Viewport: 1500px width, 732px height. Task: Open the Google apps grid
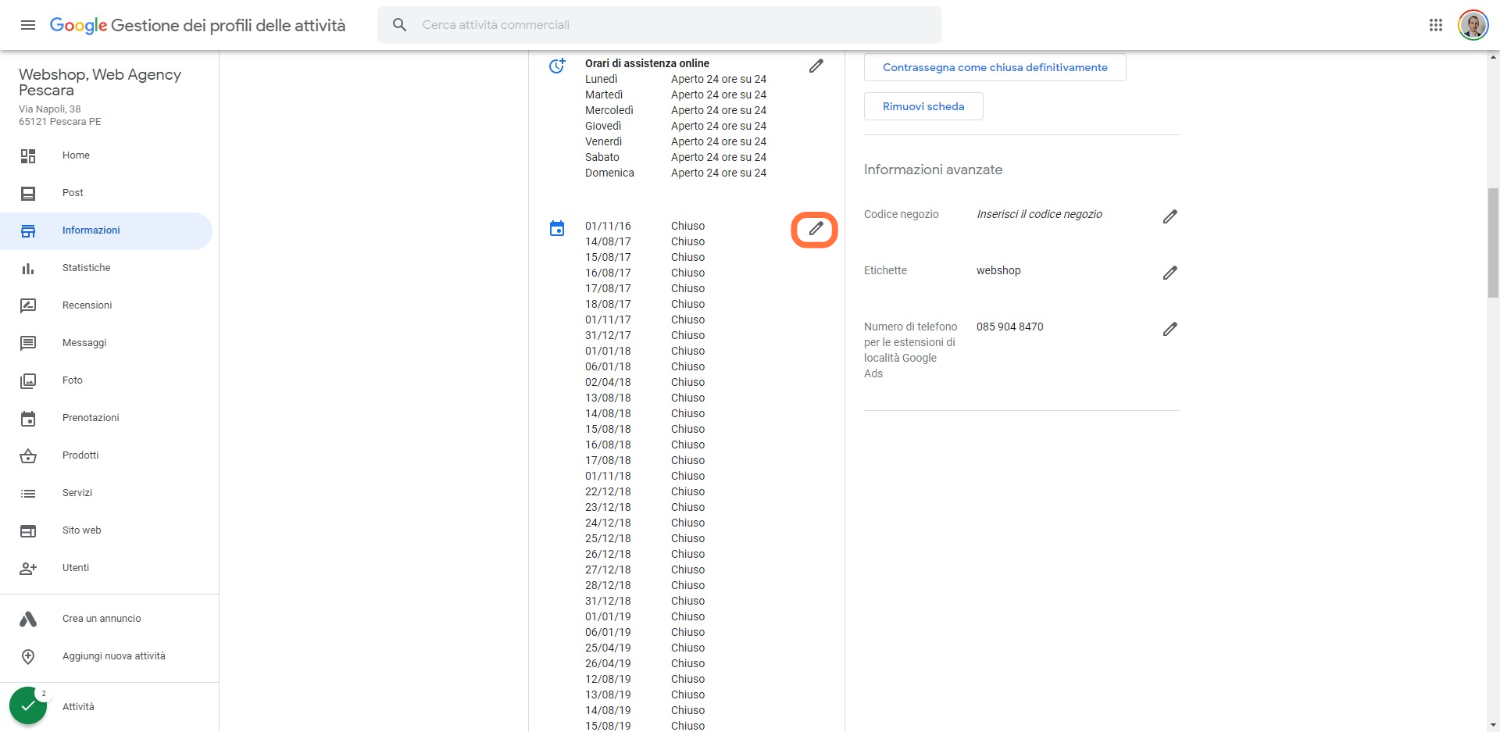coord(1435,25)
